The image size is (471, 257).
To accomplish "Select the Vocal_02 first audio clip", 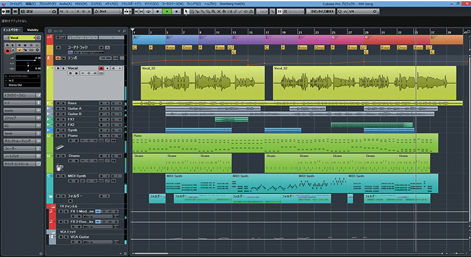I will click(x=203, y=83).
